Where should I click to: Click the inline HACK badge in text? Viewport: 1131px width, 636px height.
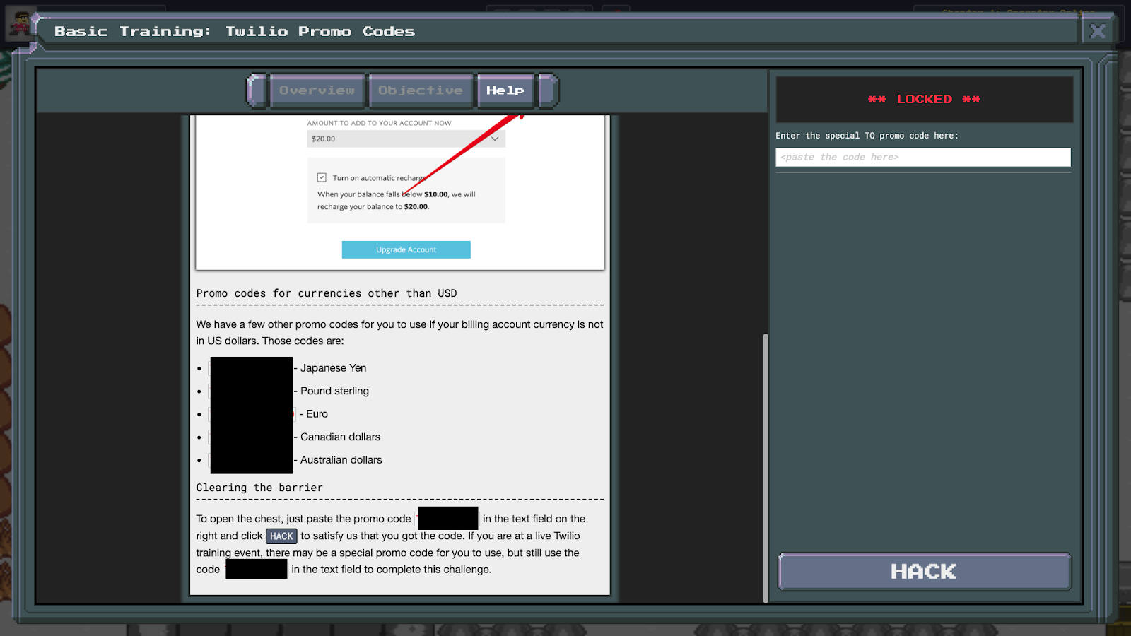tap(281, 536)
